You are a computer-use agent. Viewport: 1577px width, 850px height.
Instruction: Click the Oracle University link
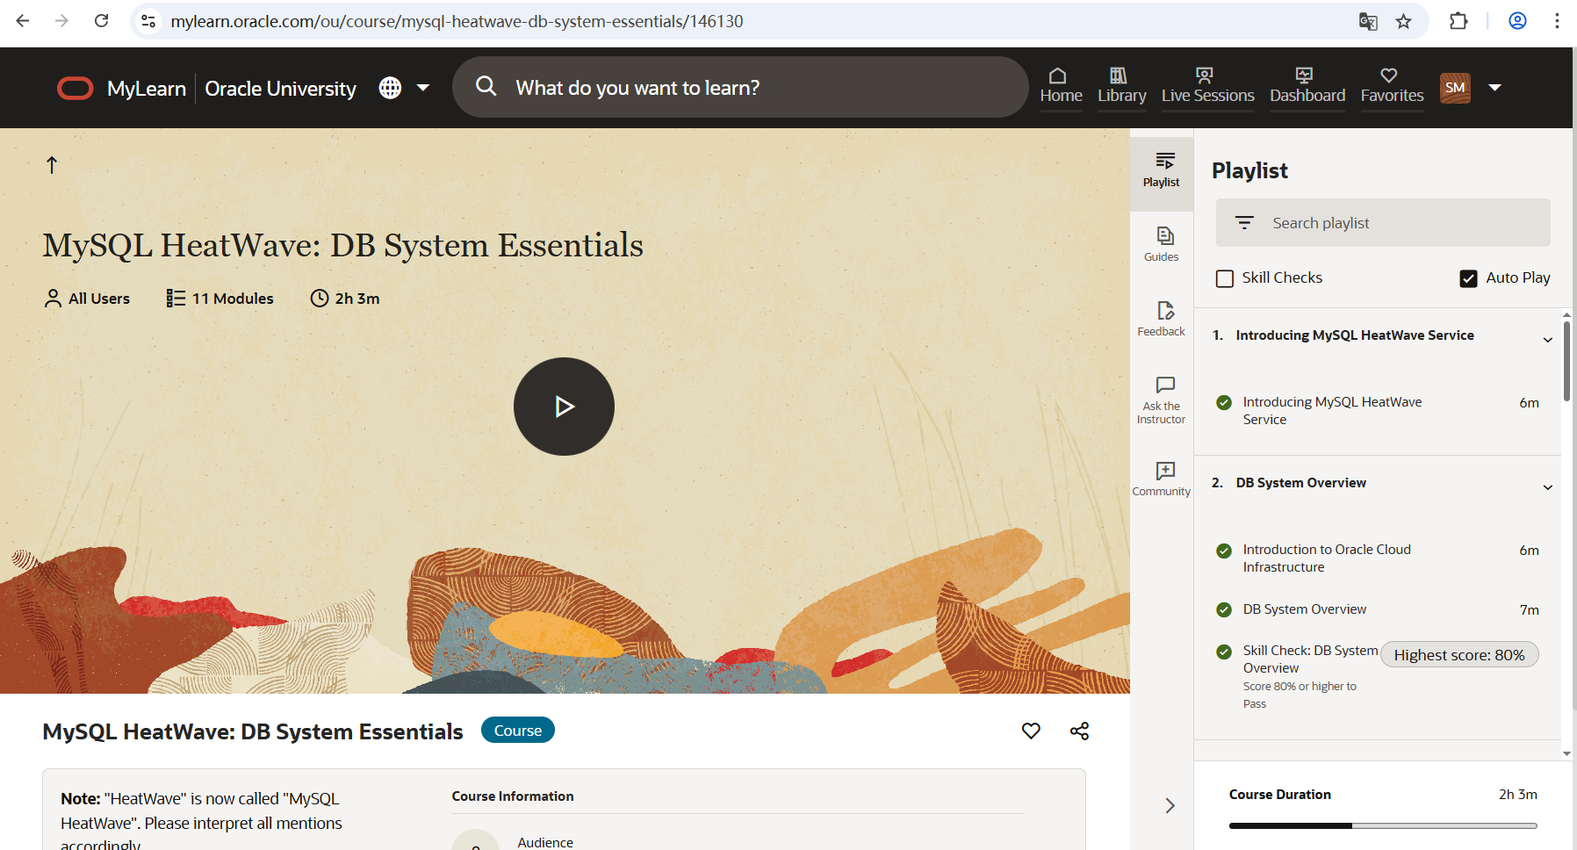pos(280,89)
